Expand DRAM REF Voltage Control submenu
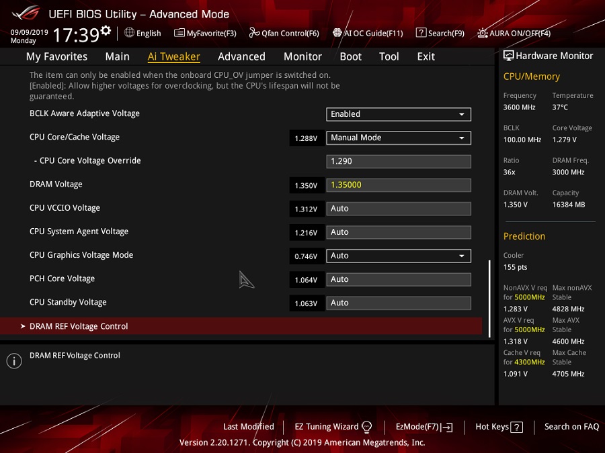 241,326
